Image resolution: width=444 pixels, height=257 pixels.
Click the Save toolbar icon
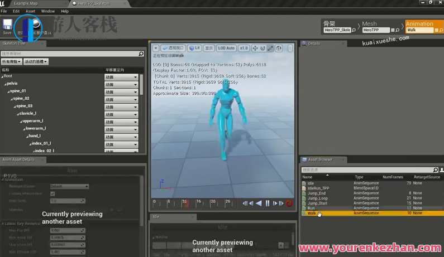click(x=7, y=26)
